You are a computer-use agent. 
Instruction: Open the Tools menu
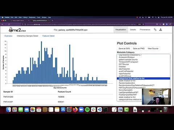point(39,17)
